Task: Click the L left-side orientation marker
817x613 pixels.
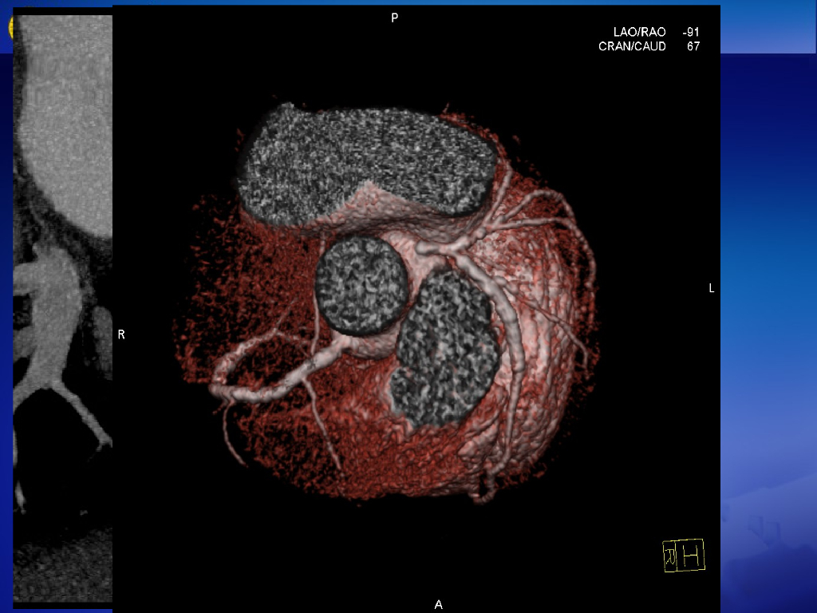Action: point(712,288)
